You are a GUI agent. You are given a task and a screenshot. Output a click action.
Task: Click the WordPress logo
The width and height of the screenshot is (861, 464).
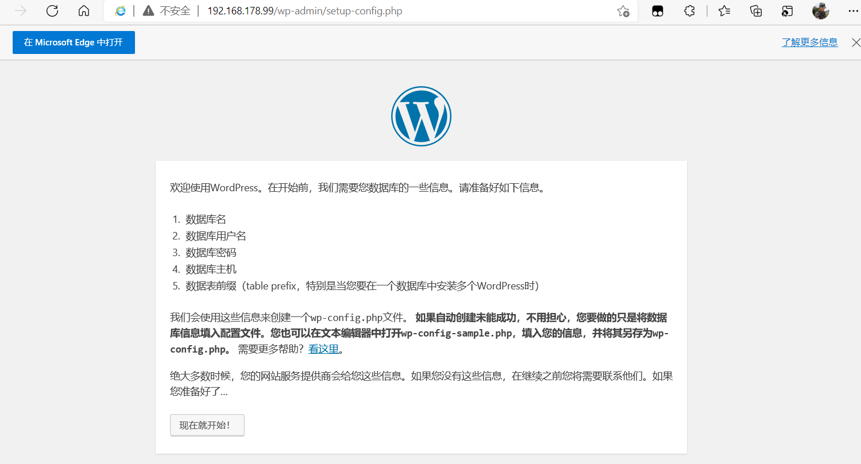[x=421, y=115]
